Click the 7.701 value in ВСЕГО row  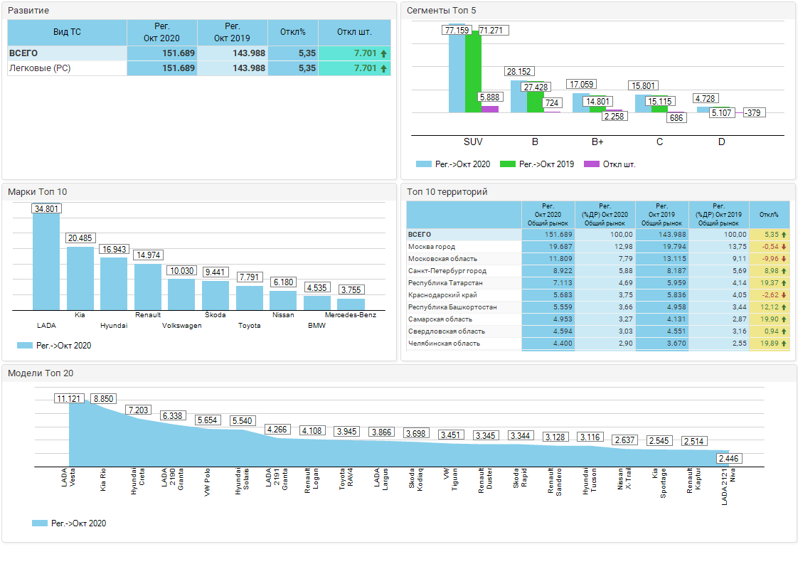[x=366, y=53]
